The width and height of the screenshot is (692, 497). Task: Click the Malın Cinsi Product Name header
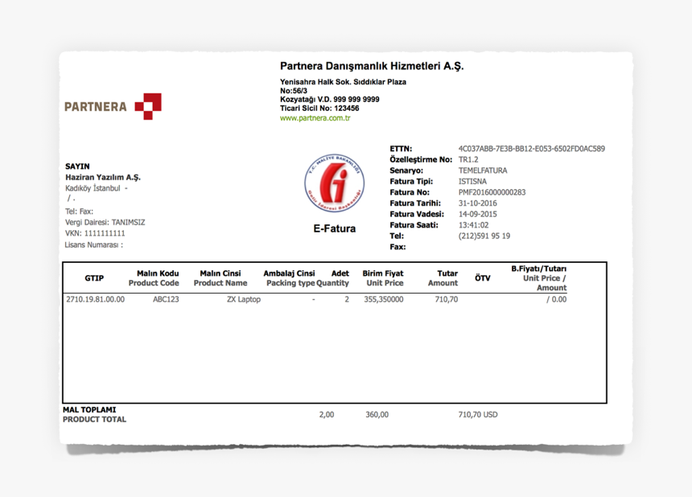click(x=220, y=278)
